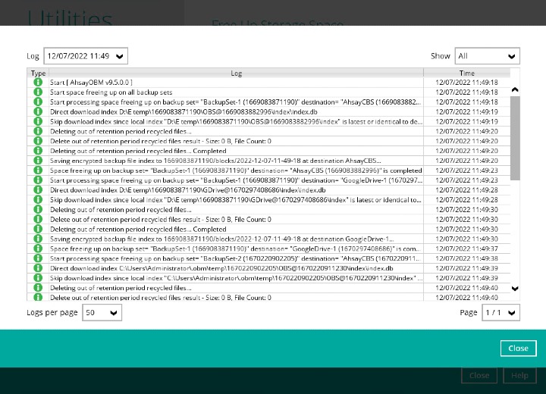Click info icon for BackupSet-2 start processing row

click(38, 258)
